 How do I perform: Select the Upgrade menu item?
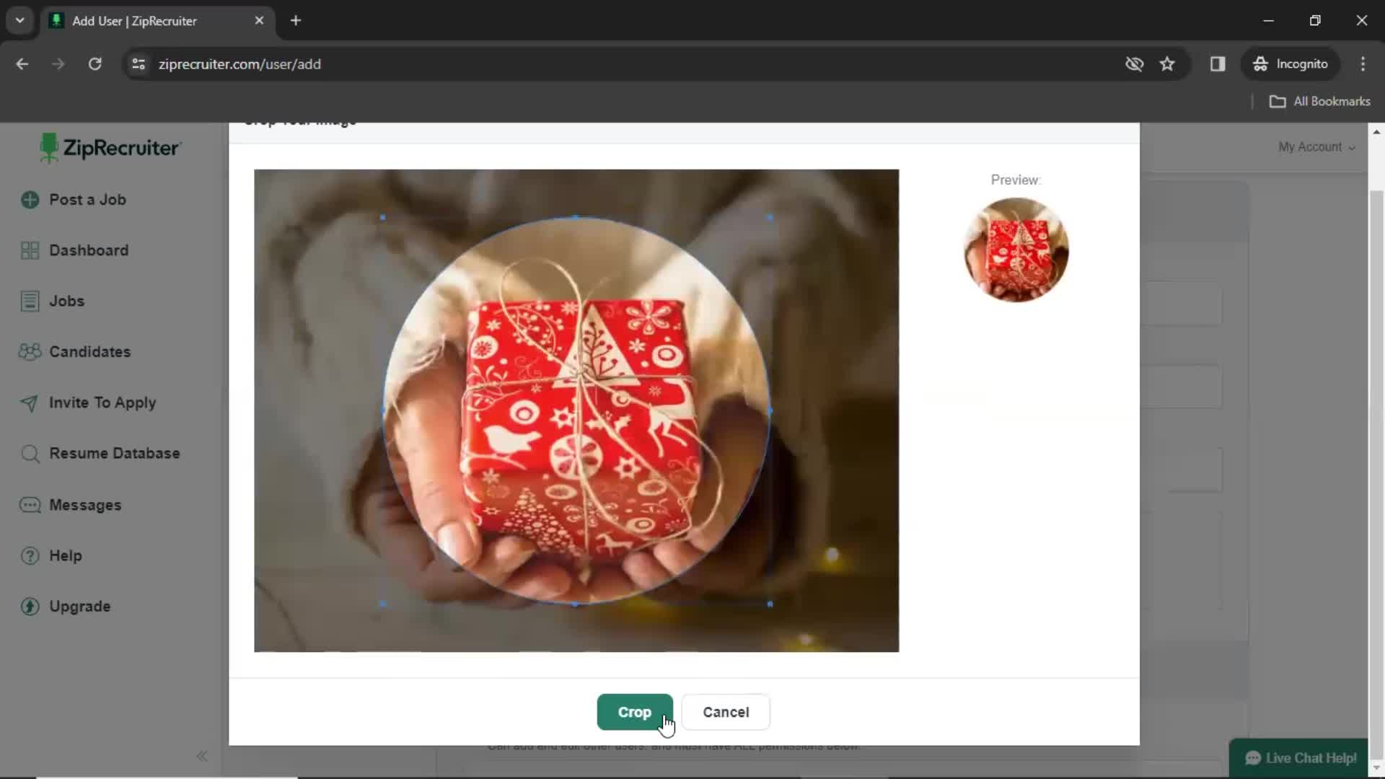(x=80, y=606)
